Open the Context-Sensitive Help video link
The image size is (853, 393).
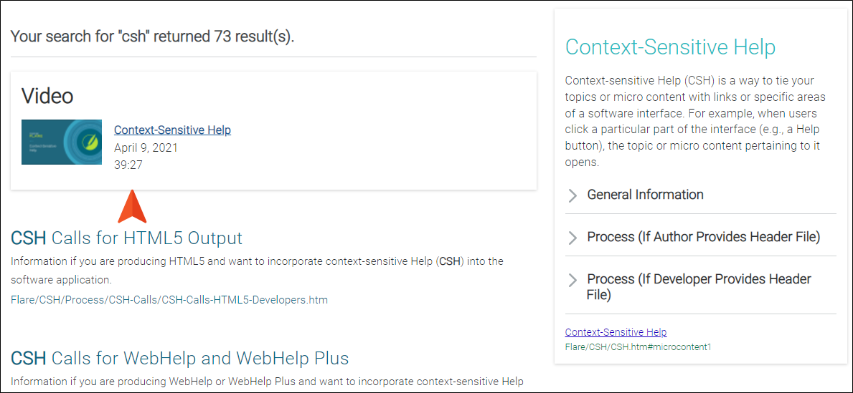[x=172, y=130]
